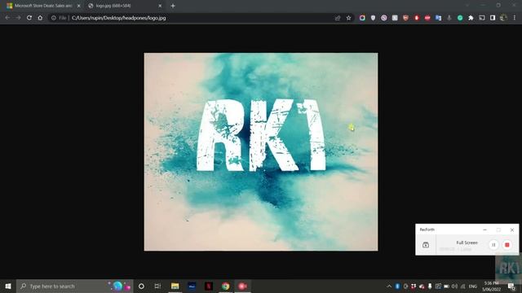Open the taskbar clock and date
This screenshot has height=293, width=522.
(491, 286)
